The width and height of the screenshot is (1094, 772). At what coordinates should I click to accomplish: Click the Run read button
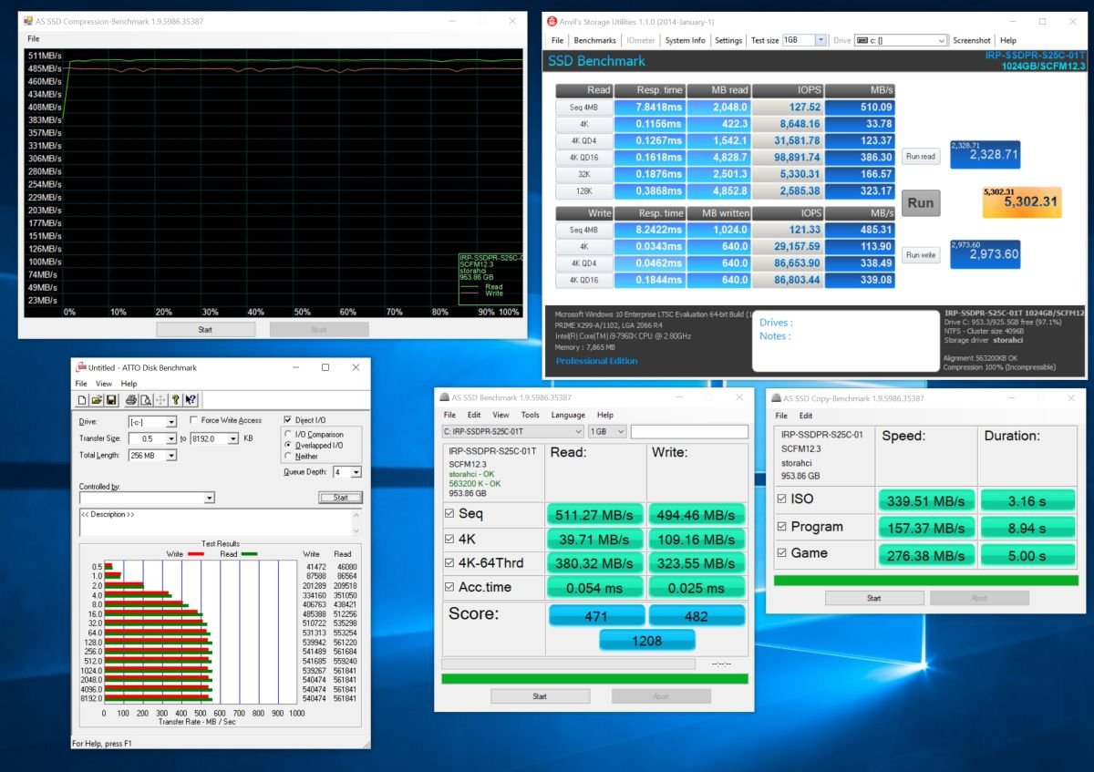921,156
